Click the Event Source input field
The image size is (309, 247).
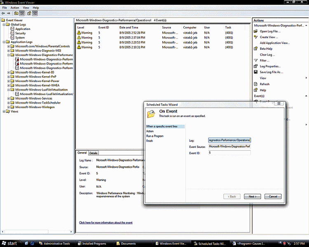229,147
